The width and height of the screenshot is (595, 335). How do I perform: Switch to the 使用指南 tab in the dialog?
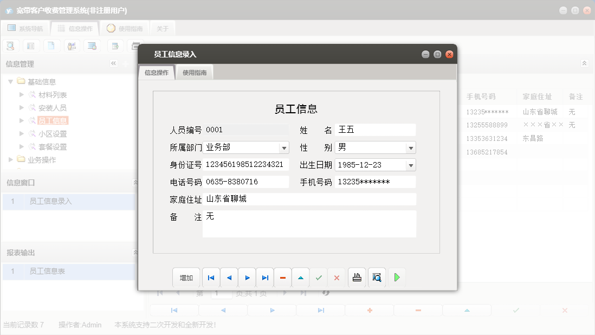coord(194,71)
